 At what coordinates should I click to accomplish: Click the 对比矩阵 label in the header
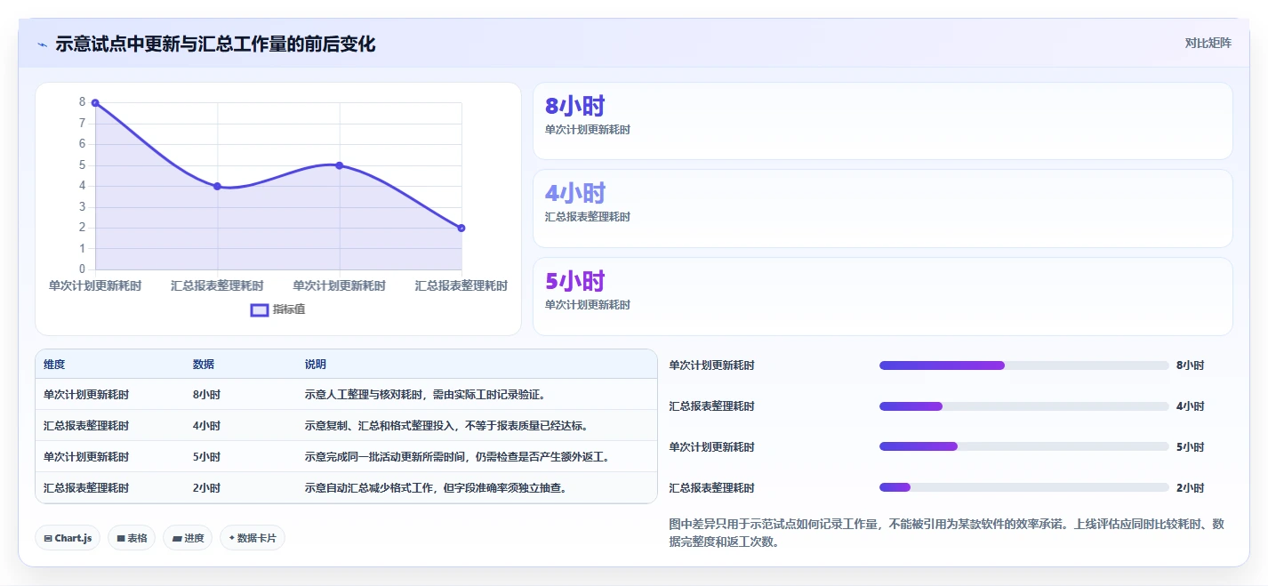[1208, 44]
